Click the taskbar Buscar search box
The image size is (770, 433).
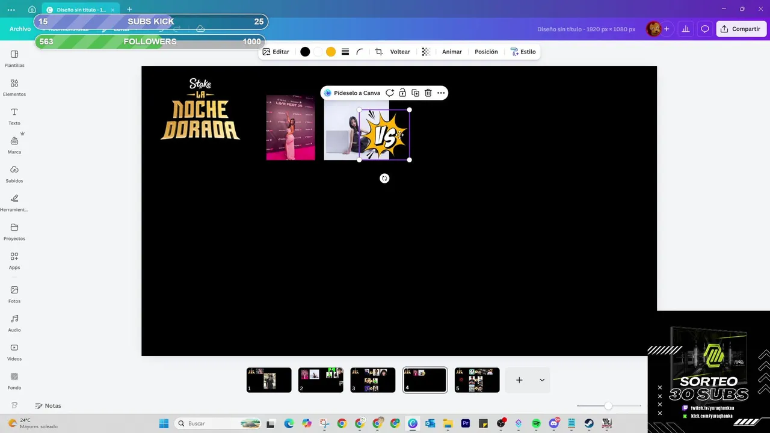click(218, 423)
